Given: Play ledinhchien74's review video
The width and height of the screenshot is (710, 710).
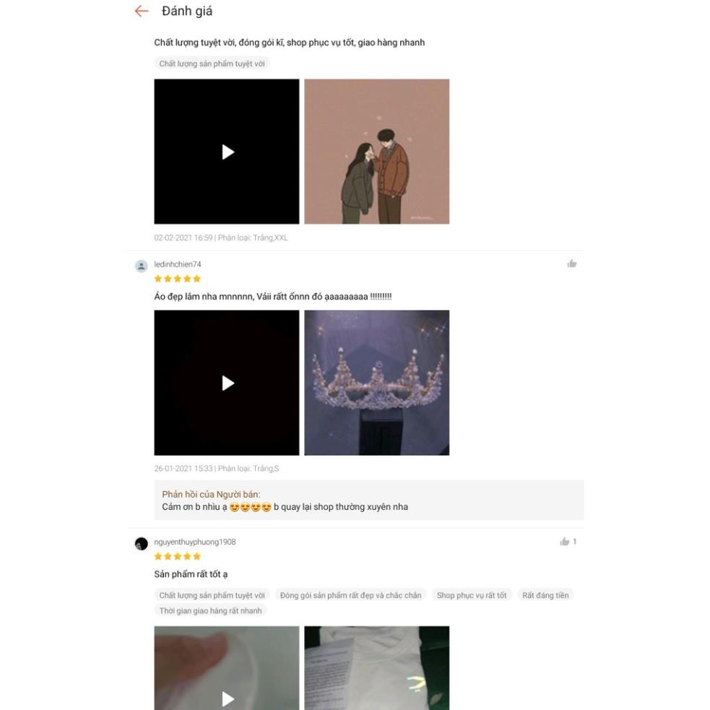Looking at the screenshot, I should (227, 383).
